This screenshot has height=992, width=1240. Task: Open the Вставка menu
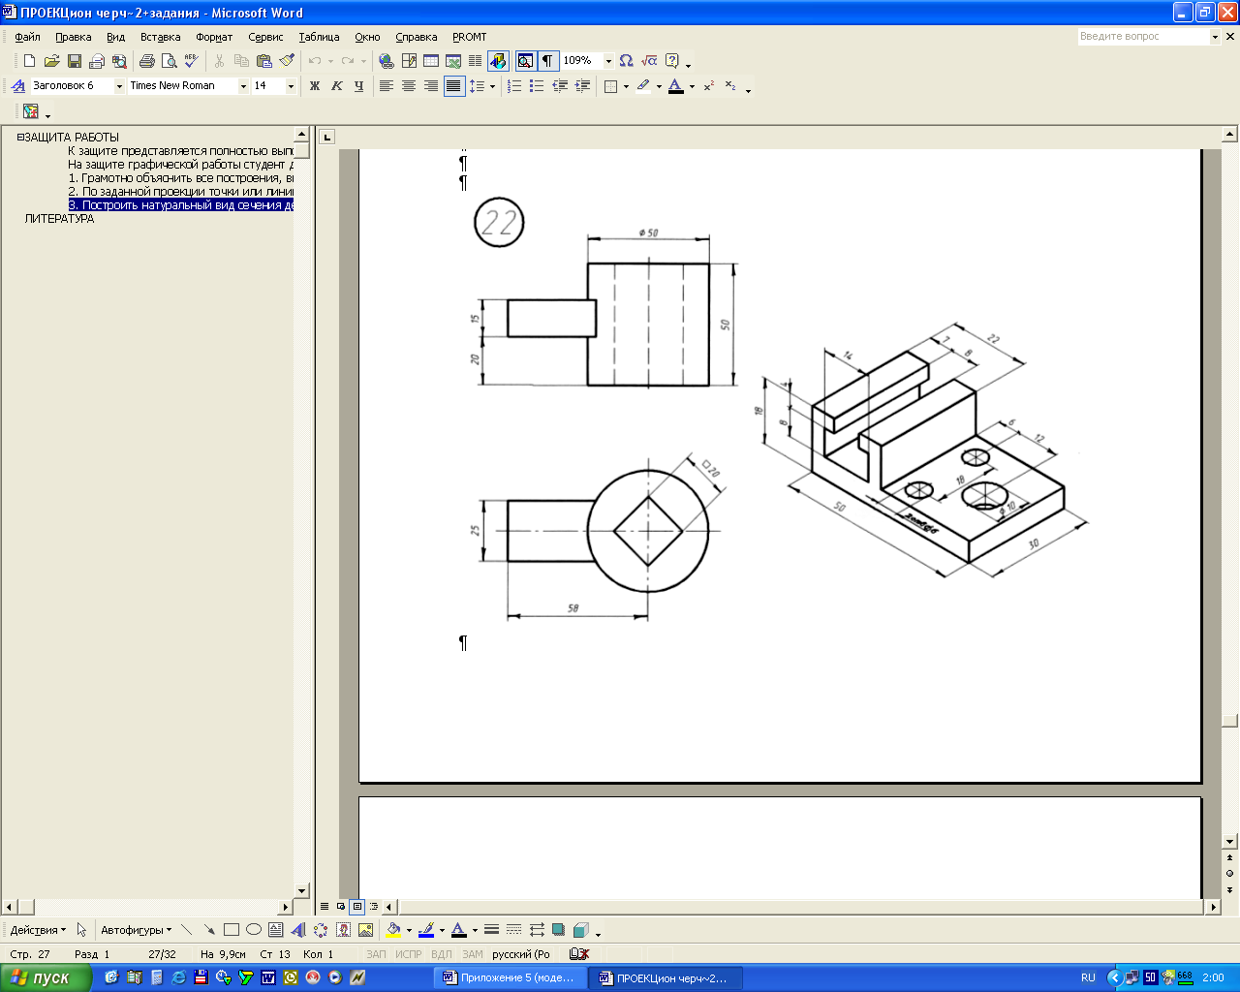click(x=160, y=37)
